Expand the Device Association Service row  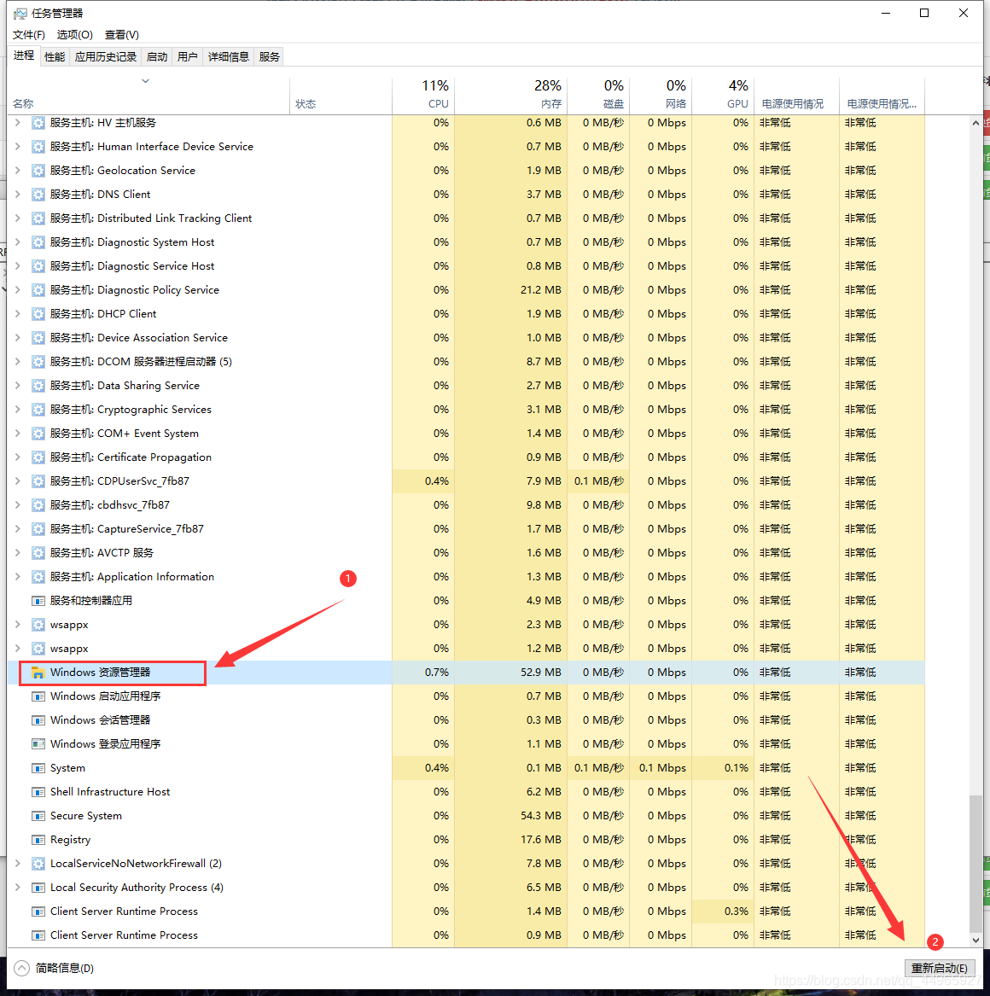[18, 338]
